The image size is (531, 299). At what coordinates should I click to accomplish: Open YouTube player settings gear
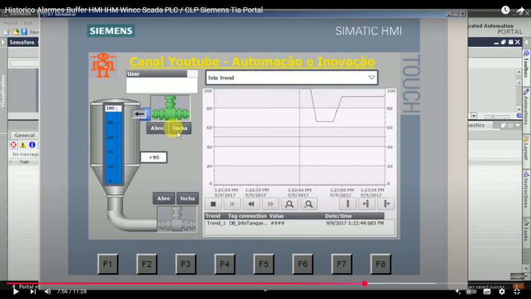502,292
